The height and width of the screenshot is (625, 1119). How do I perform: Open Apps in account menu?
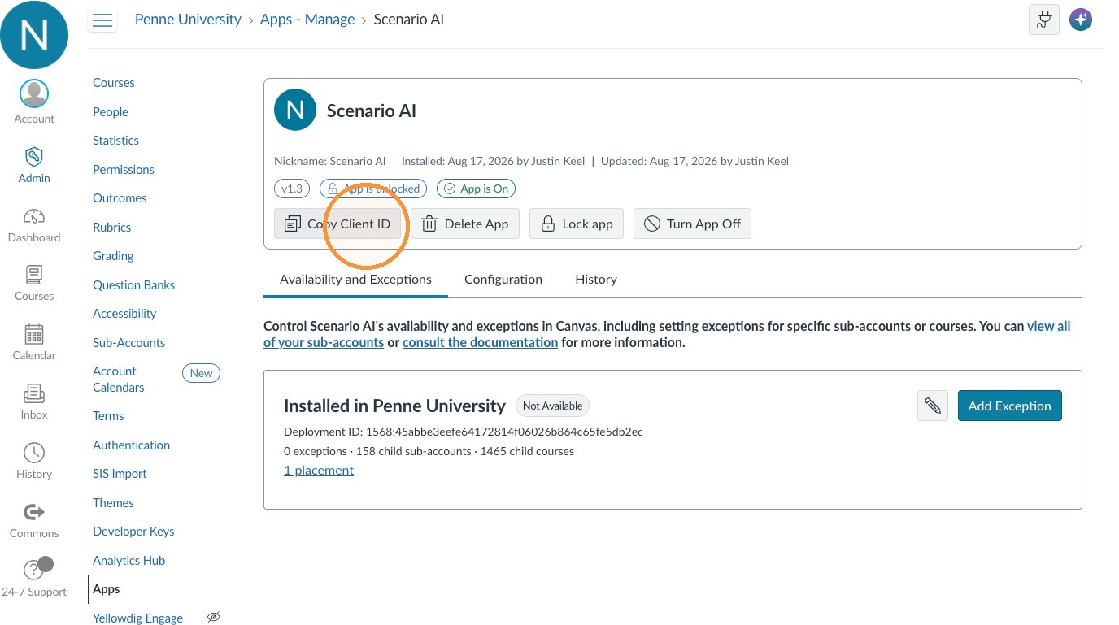(106, 589)
